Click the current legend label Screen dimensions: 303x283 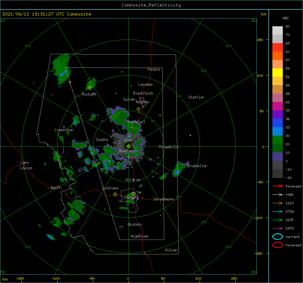(293, 237)
